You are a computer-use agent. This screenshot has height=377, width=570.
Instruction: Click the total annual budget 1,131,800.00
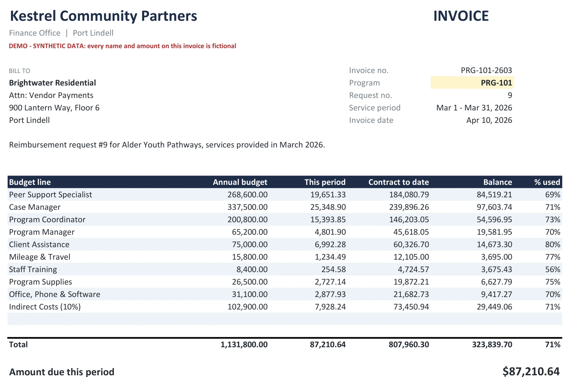click(x=244, y=344)
